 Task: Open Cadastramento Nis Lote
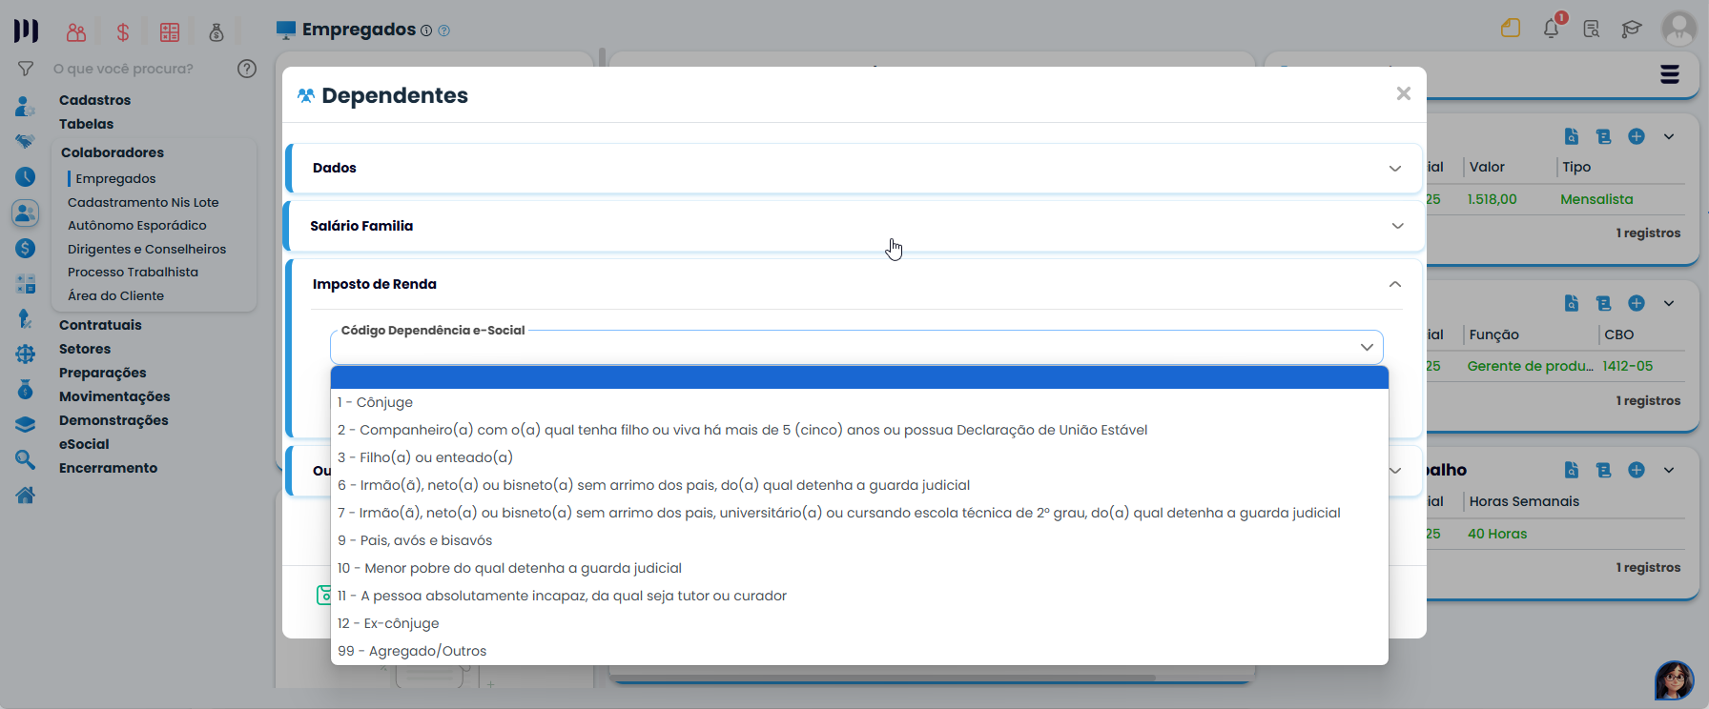pyautogui.click(x=143, y=202)
